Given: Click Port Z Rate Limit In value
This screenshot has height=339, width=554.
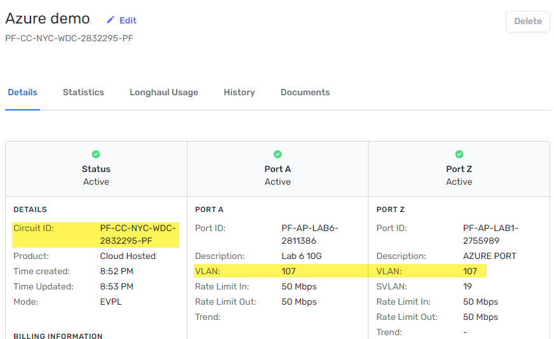Looking at the screenshot, I should pos(480,302).
